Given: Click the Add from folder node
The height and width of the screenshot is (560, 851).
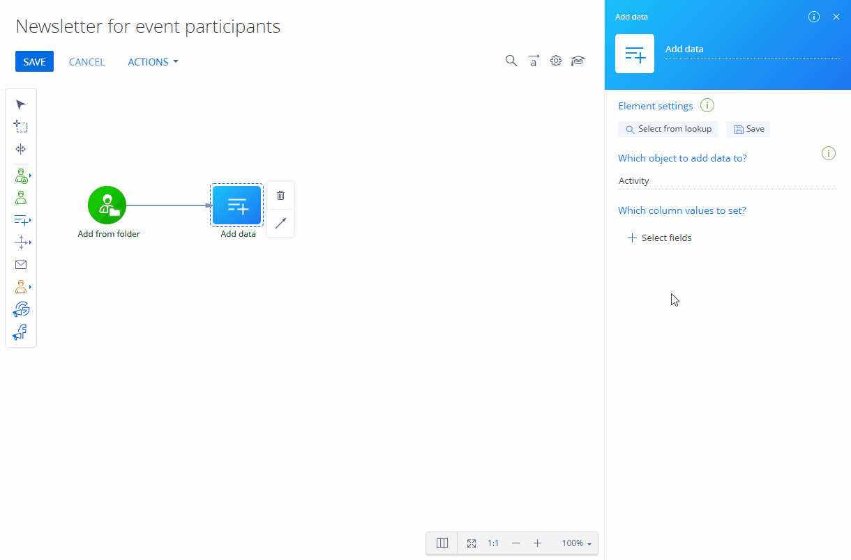Looking at the screenshot, I should 107,205.
